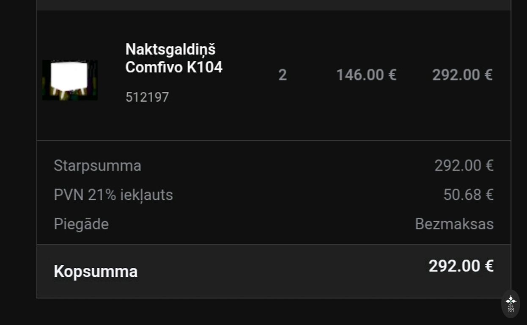Click the item quantity value 2
The width and height of the screenshot is (527, 325).
pos(283,75)
